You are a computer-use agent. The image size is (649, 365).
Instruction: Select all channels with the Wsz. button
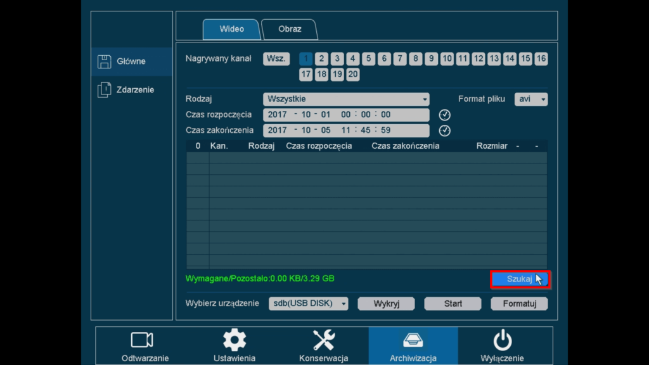coord(275,58)
